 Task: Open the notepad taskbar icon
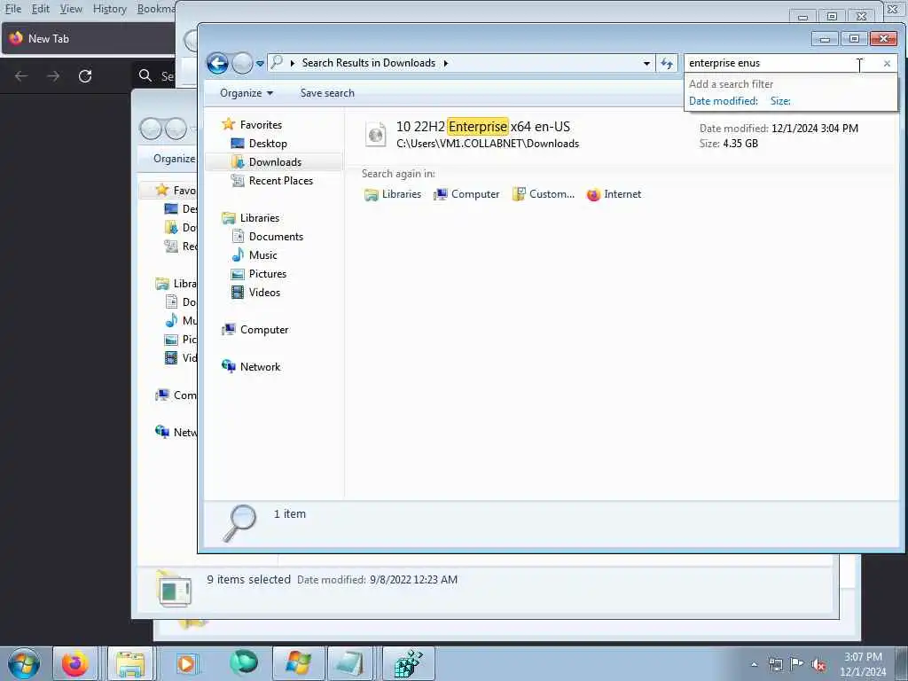coord(349,663)
